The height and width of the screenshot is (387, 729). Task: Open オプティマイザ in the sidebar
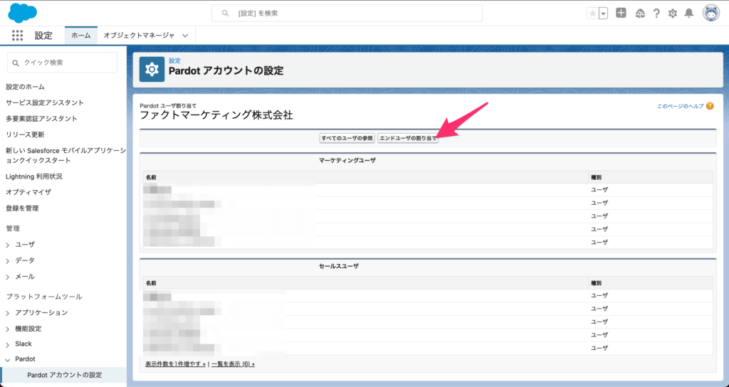pos(28,192)
